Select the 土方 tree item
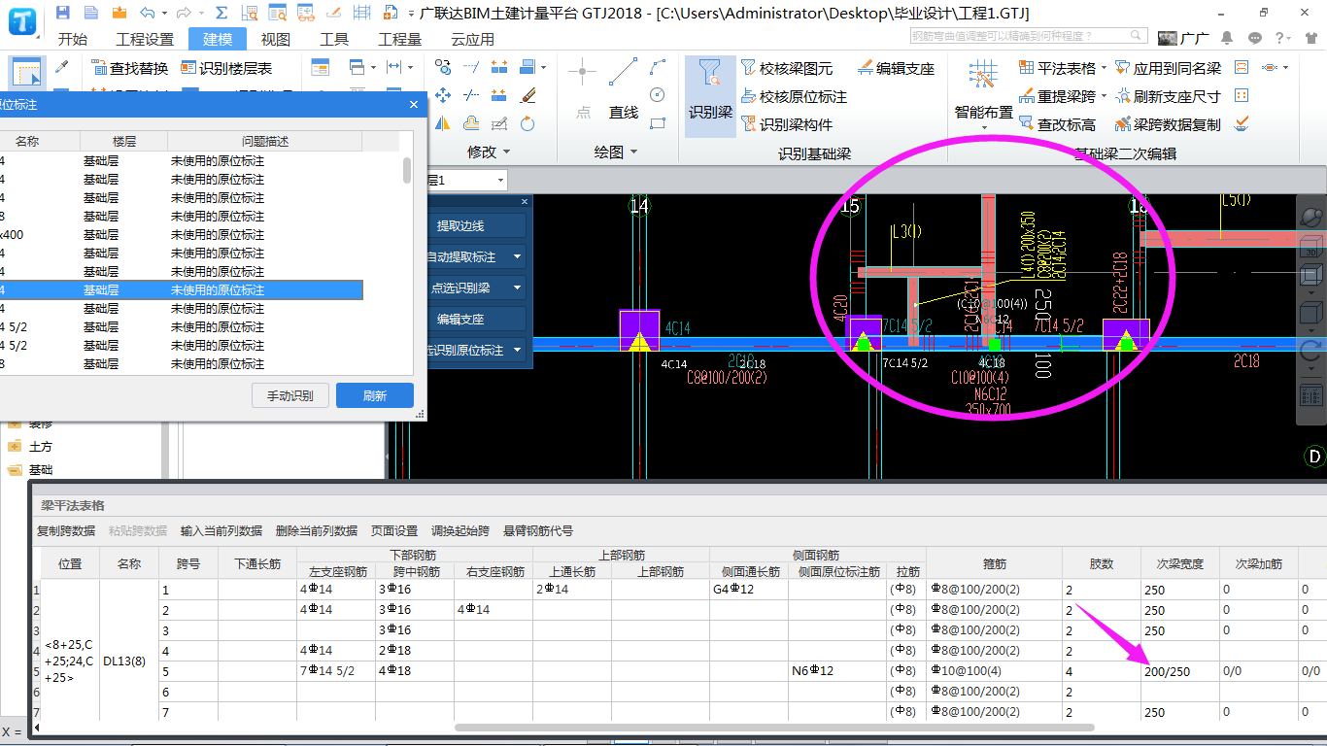 point(41,447)
